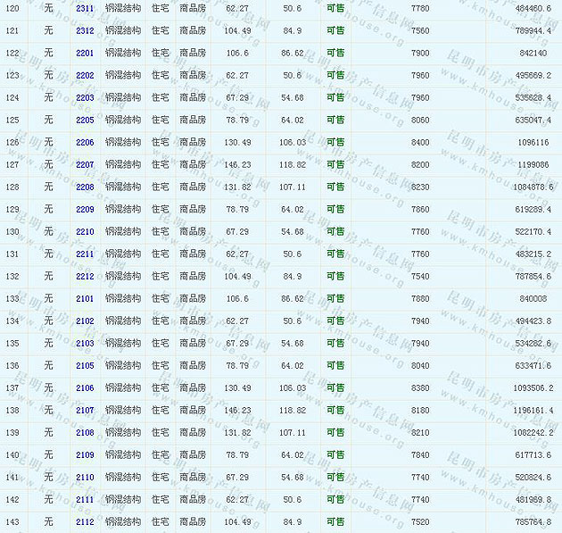The image size is (562, 533).
Task: Open room 2210 link
Action: click(x=85, y=231)
